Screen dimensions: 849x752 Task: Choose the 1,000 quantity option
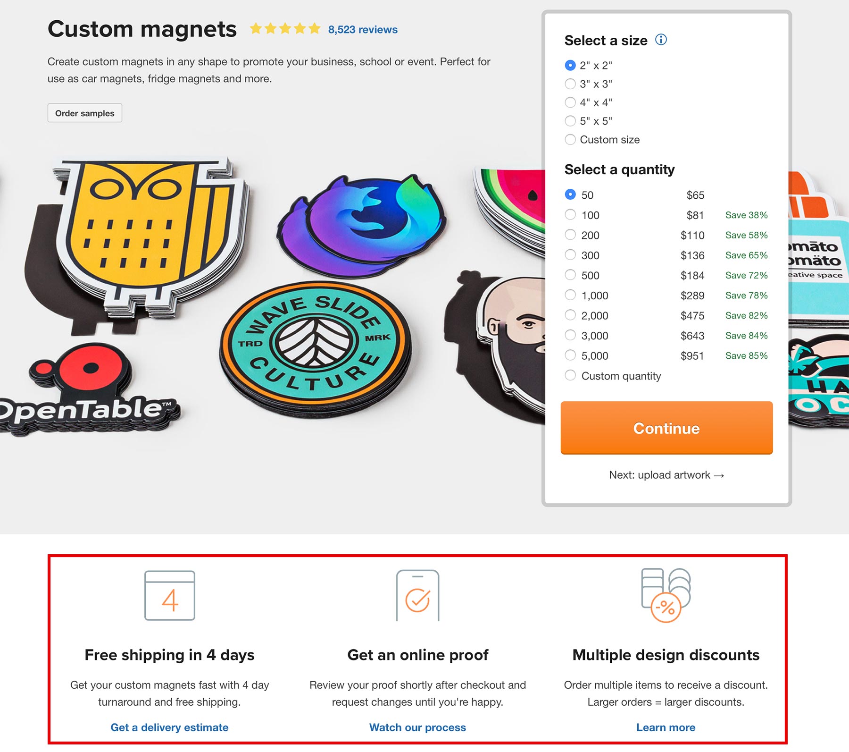click(570, 296)
